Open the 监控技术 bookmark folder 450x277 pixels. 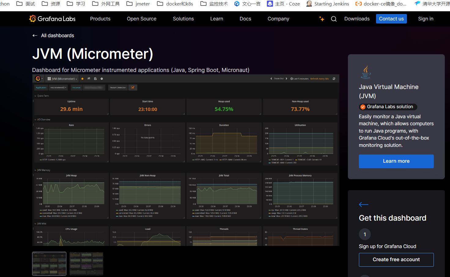coord(214,4)
